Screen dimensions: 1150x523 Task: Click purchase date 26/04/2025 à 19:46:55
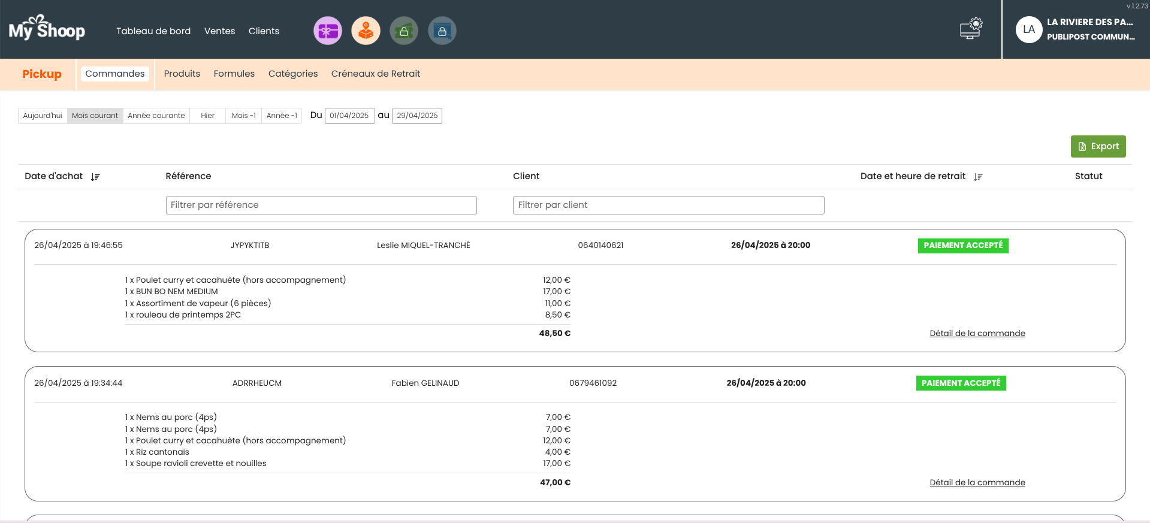79,245
